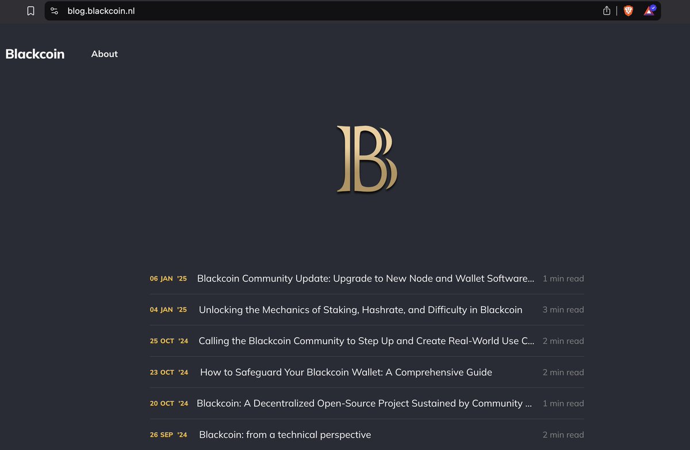Open the About menu item

[105, 54]
